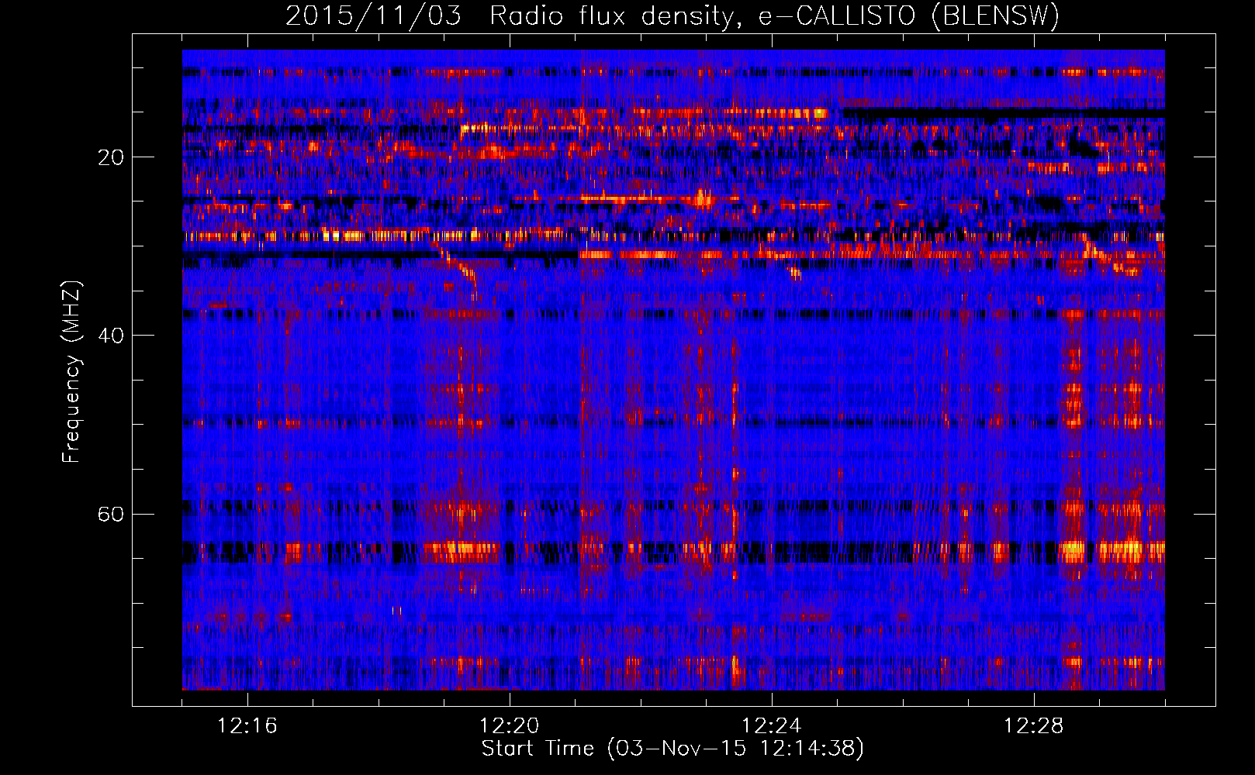Click the 12:28 time tick label
The height and width of the screenshot is (775, 1255).
(x=1034, y=726)
